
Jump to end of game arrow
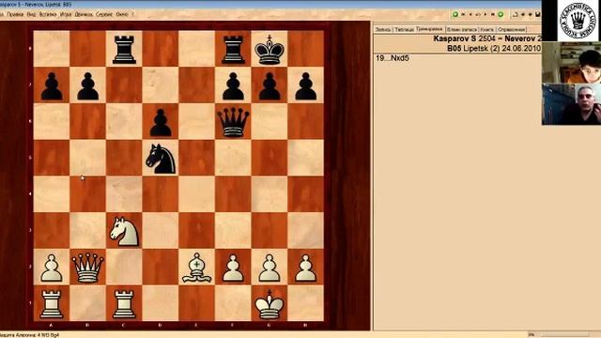pos(493,15)
